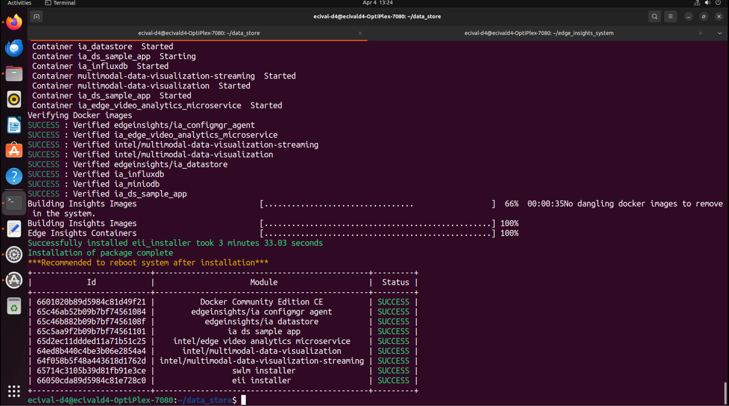Click SUCCESS status for eii installer row
Screen dimensions: 729x406
[x=393, y=380]
